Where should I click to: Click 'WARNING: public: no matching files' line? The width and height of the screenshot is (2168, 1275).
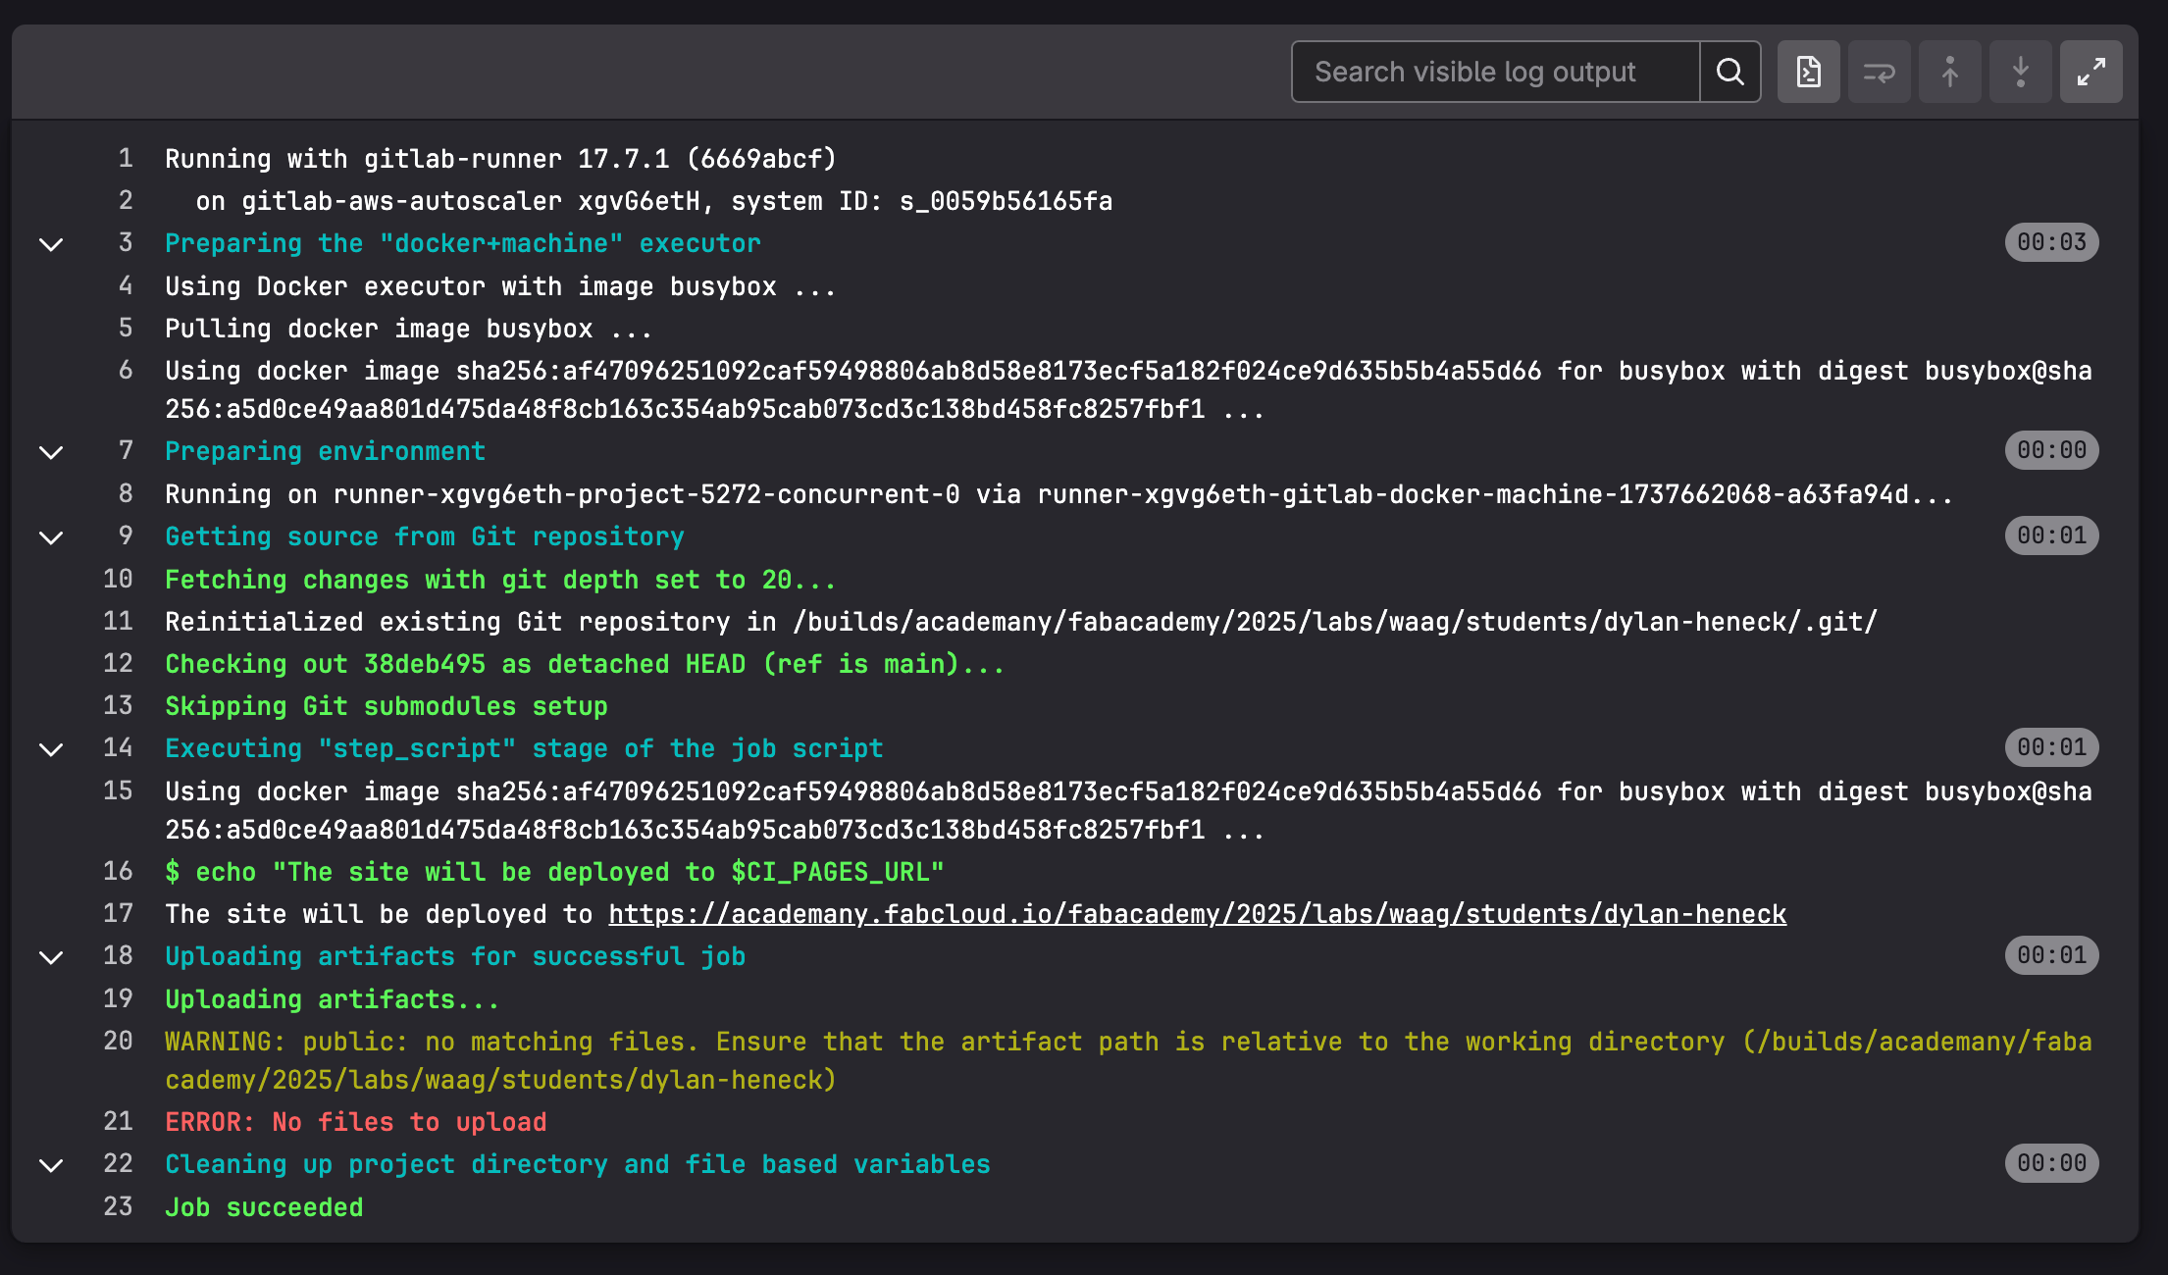tap(1128, 1060)
